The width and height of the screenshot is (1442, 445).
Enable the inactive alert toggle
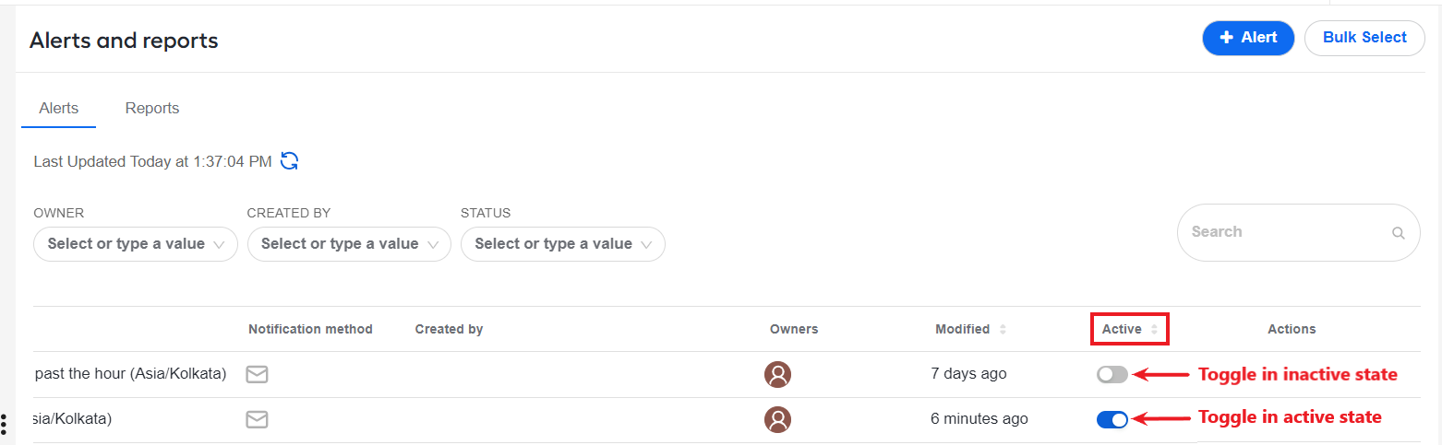tap(1112, 374)
